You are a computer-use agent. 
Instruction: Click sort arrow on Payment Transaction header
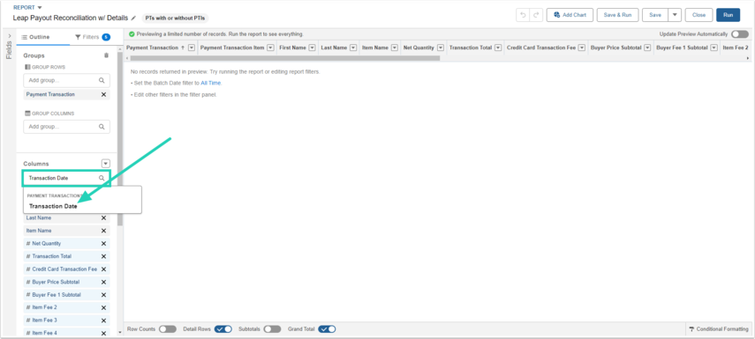tap(183, 48)
